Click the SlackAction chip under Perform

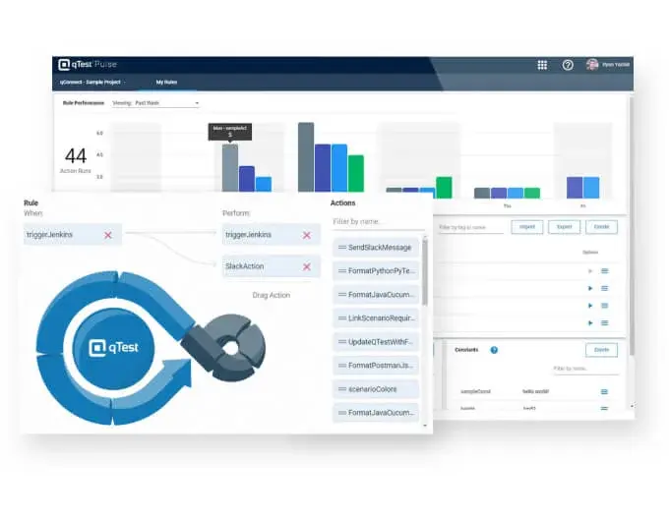click(271, 266)
